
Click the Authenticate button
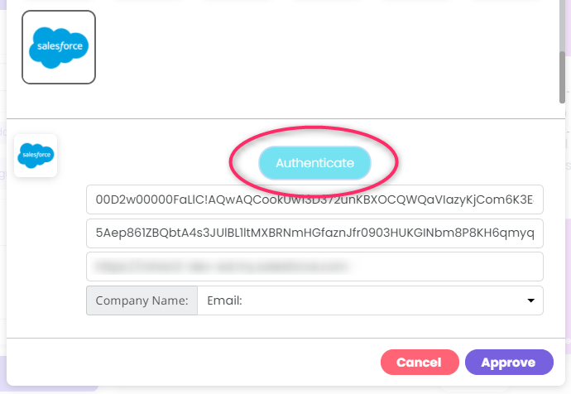click(314, 163)
